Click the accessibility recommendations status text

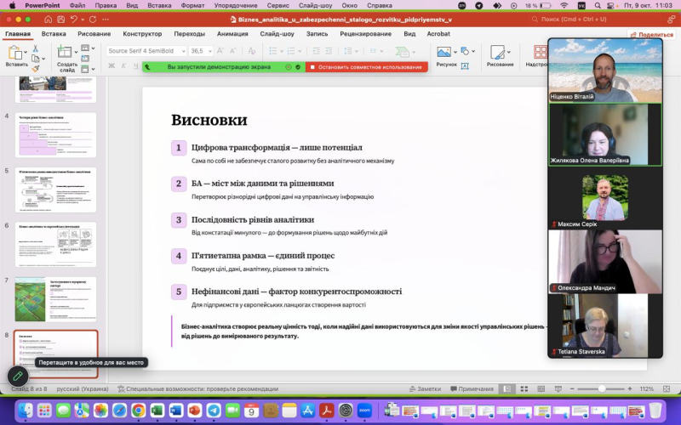198,389
